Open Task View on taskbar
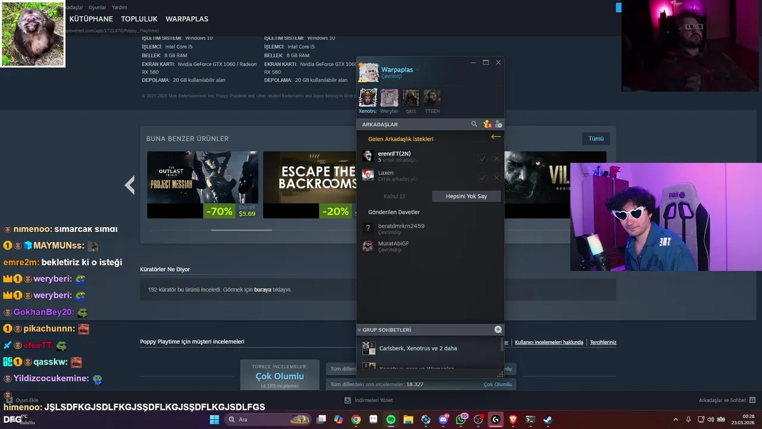The height and width of the screenshot is (429, 762). coord(321,419)
